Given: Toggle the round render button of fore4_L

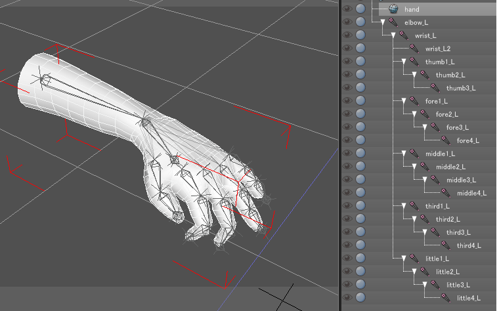Looking at the screenshot, I should [360, 140].
